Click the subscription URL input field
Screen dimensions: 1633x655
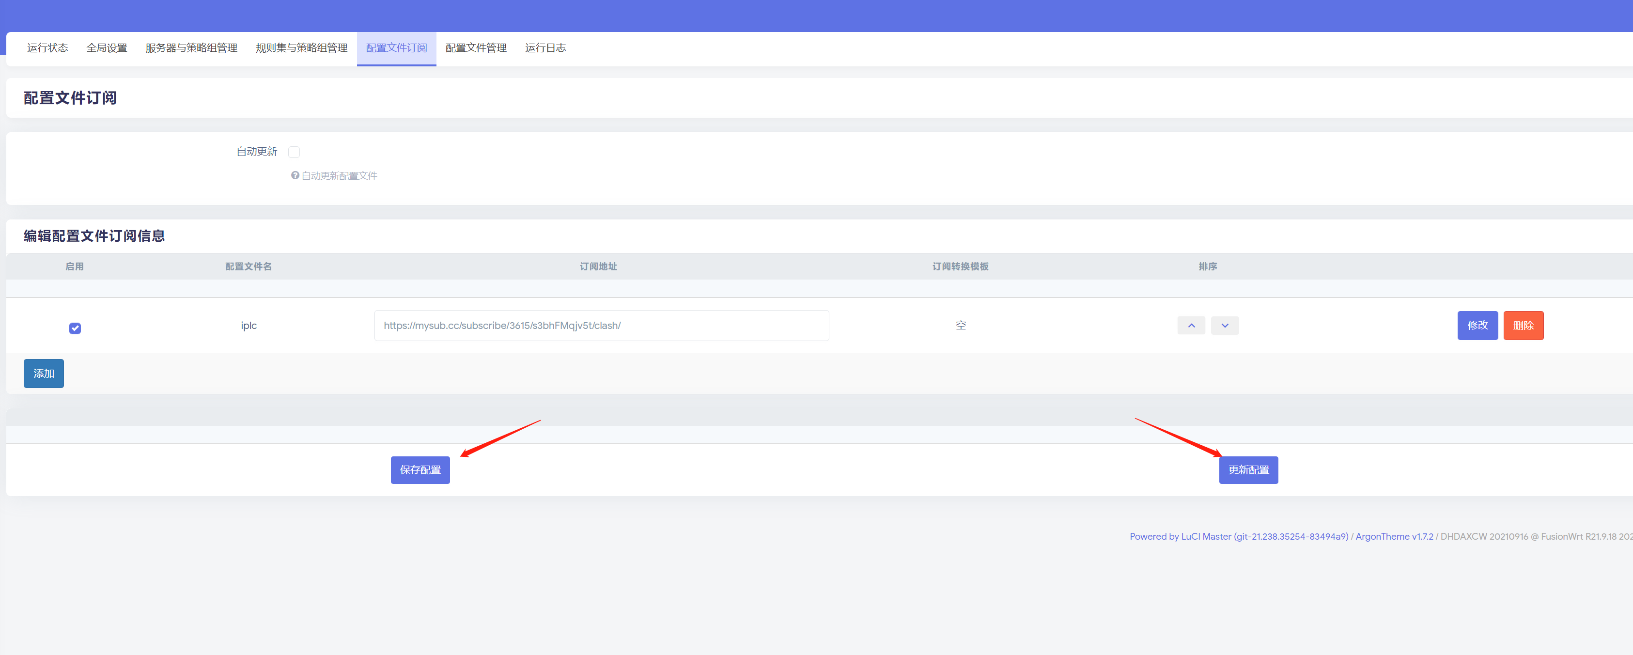pos(601,325)
